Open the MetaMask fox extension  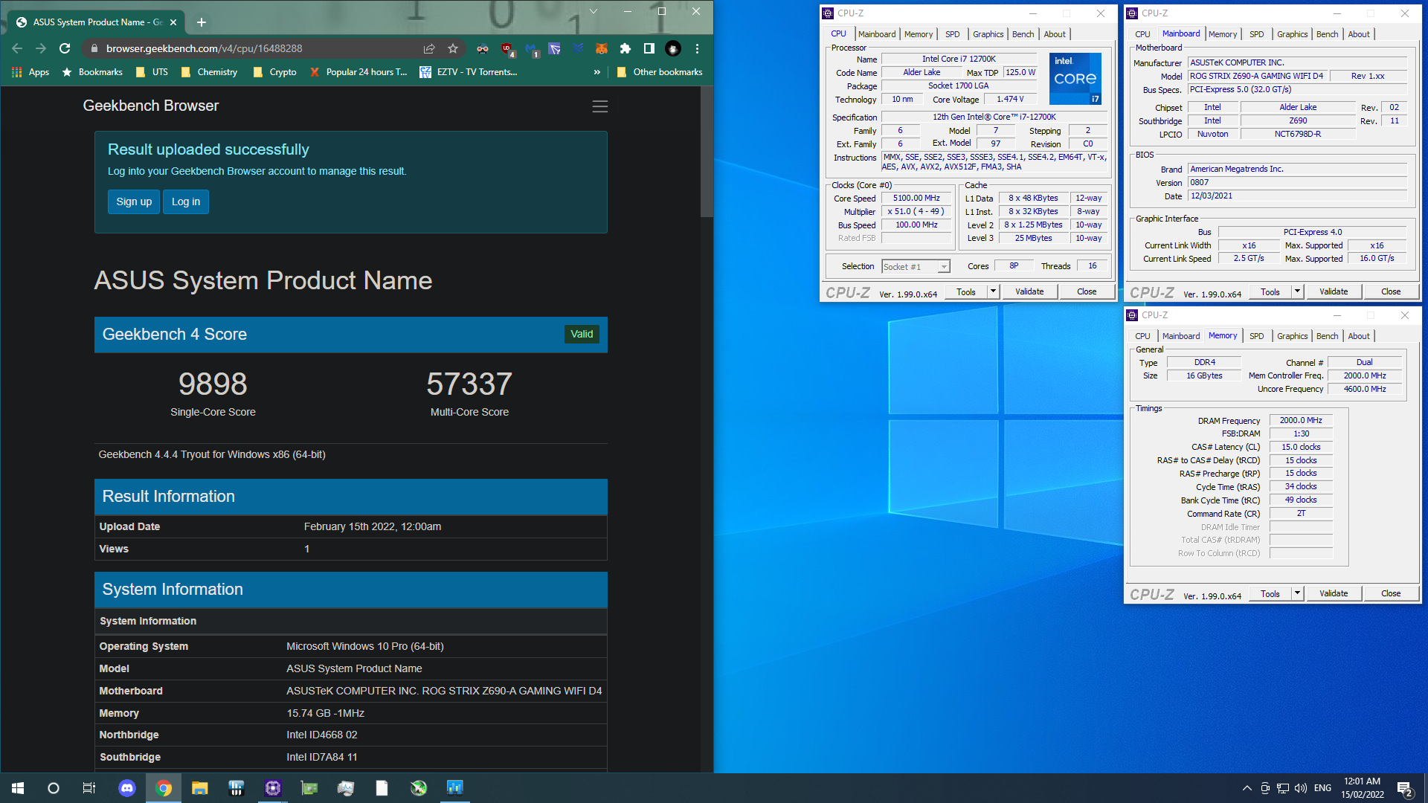coord(602,48)
